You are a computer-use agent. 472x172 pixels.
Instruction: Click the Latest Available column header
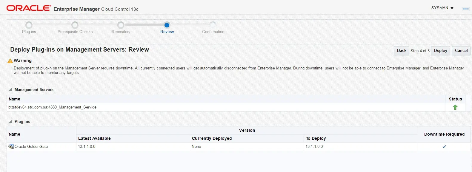coord(133,138)
